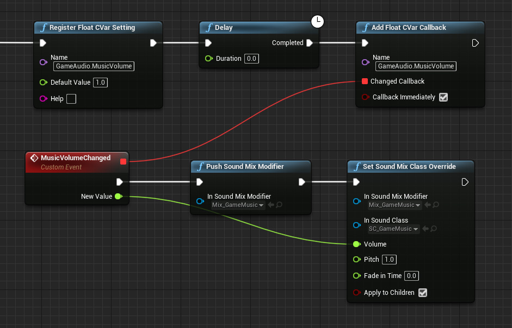This screenshot has height=328, width=512.
Task: Click the empty Help field on Register node
Action: point(71,99)
